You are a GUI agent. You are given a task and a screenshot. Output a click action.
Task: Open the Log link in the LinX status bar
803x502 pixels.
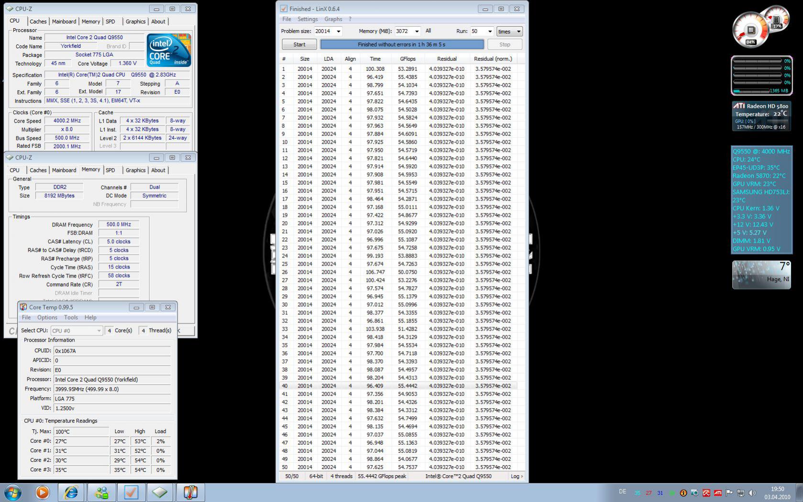pos(517,476)
